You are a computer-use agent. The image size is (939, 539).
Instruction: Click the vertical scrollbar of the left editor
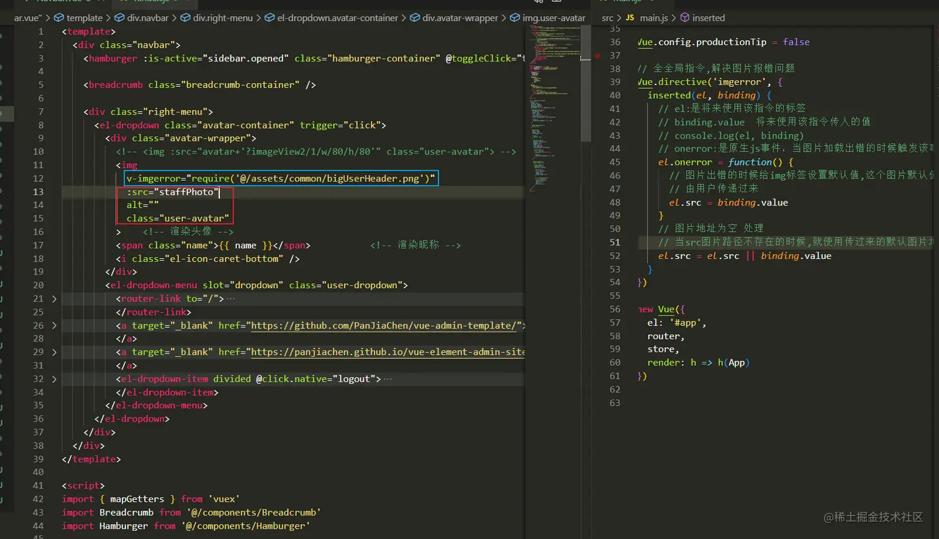(x=585, y=84)
